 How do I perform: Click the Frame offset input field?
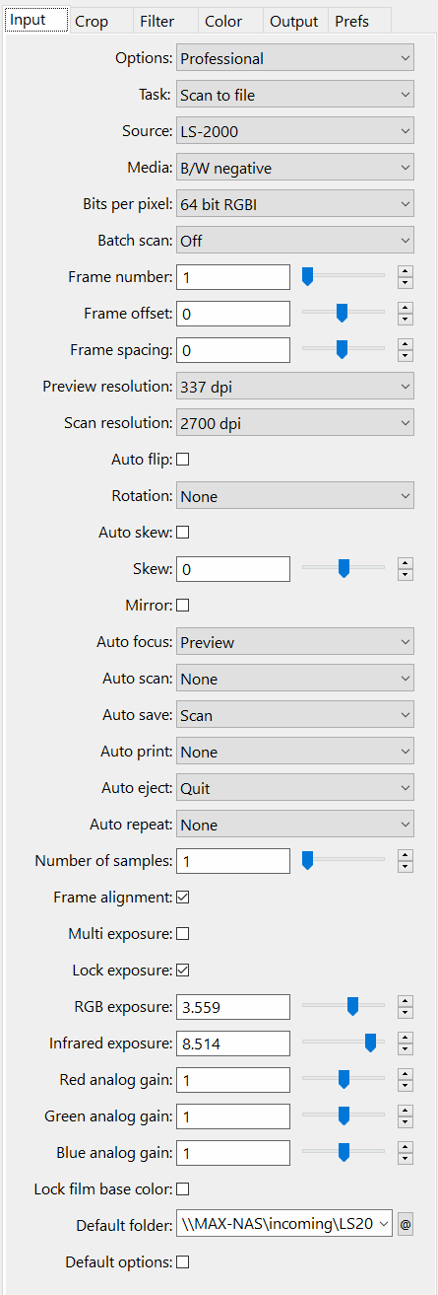pyautogui.click(x=233, y=314)
